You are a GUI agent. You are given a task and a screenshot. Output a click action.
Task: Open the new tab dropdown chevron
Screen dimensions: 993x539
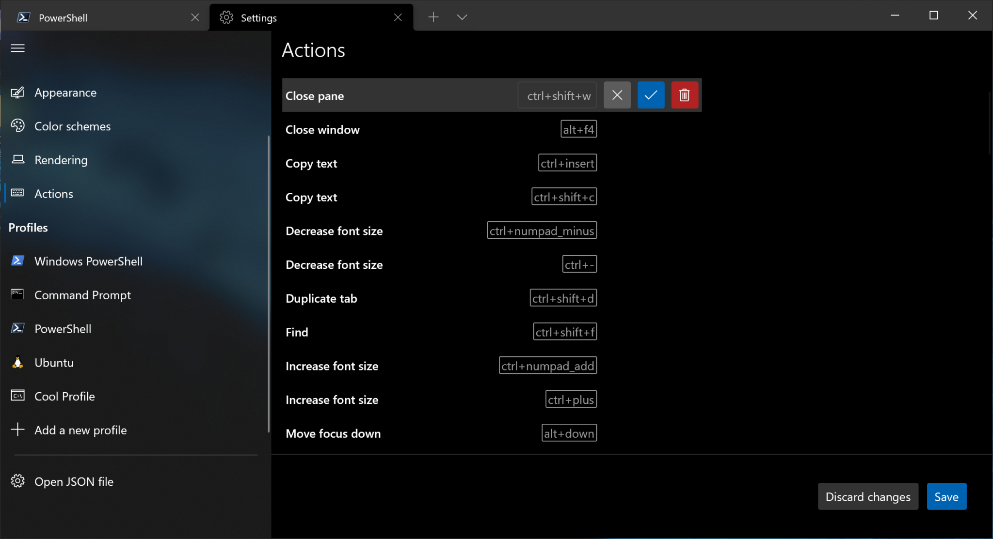[x=462, y=17]
